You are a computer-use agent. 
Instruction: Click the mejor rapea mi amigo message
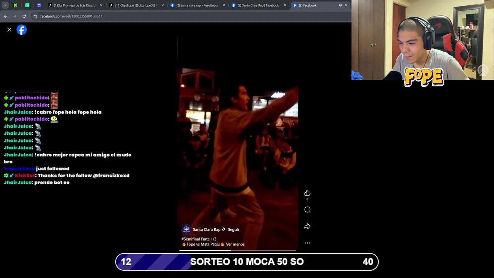(68, 158)
